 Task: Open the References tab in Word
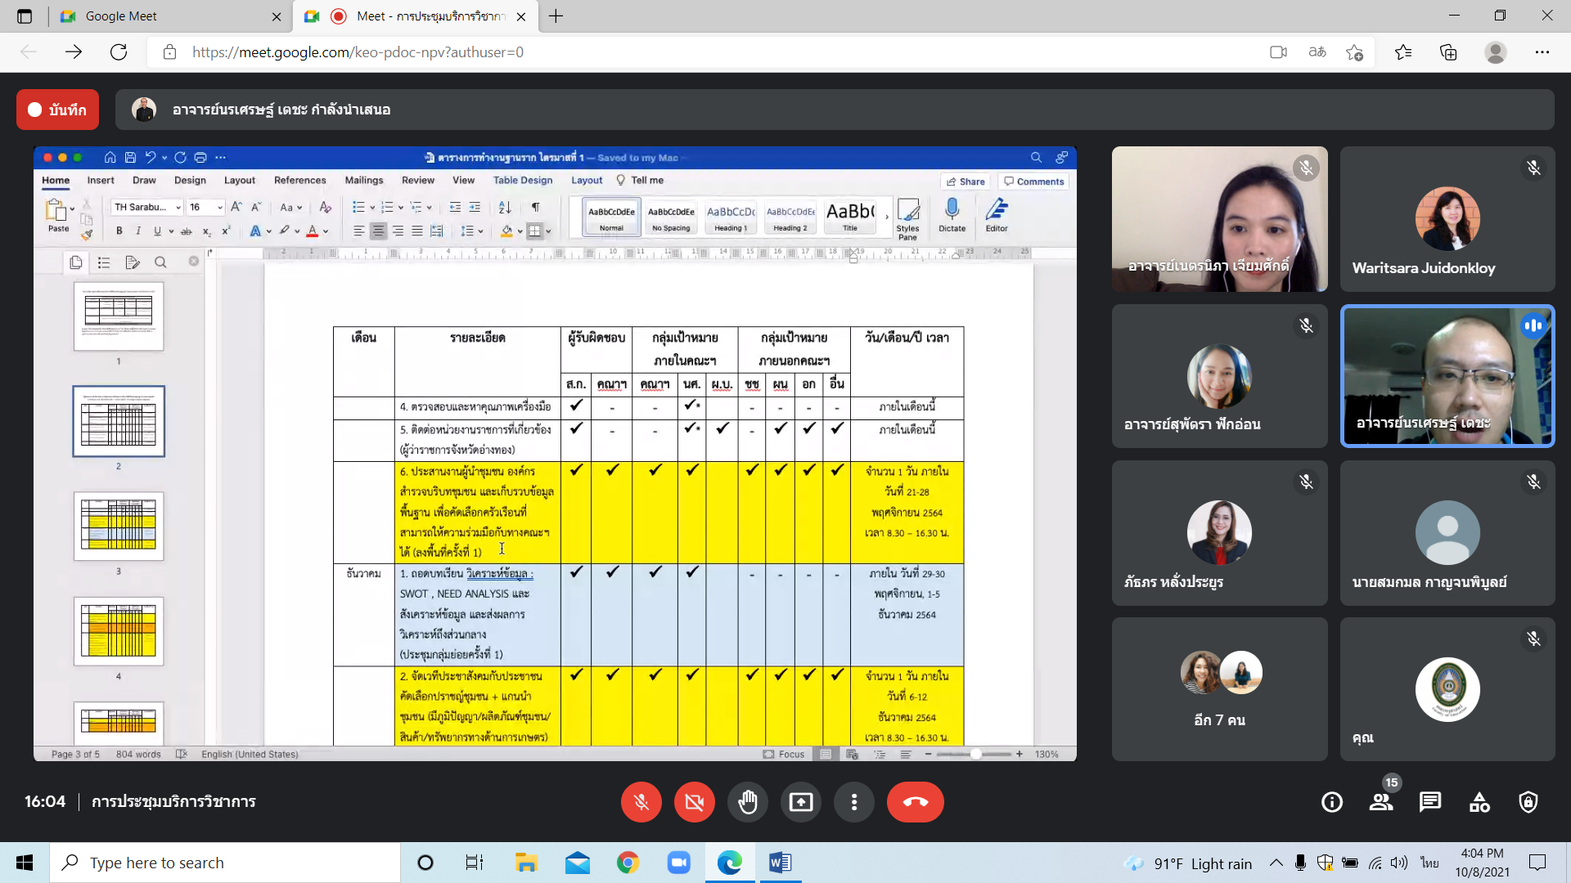[299, 180]
